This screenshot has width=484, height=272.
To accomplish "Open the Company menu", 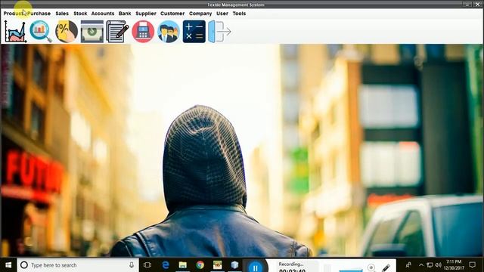I will [200, 14].
